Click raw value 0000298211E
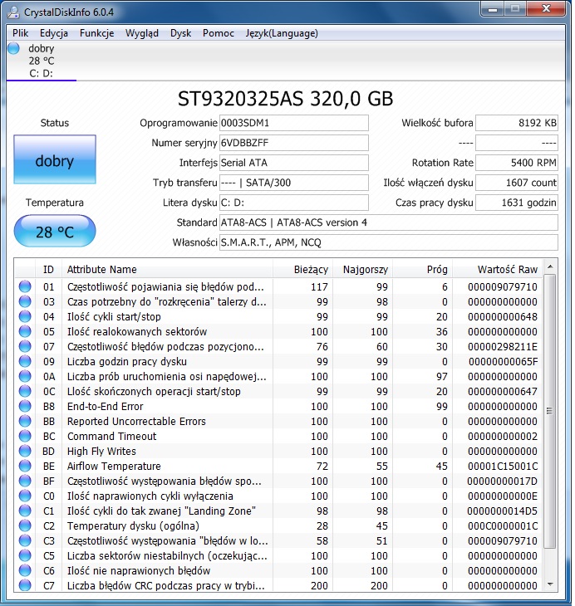Viewport: 575px width, 606px height. 502,347
